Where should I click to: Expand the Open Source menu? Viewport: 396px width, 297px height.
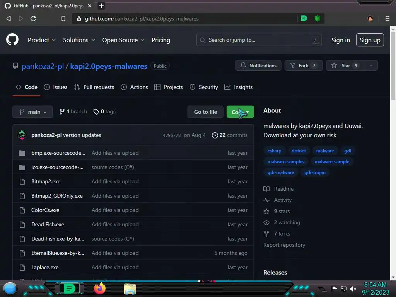click(x=123, y=40)
